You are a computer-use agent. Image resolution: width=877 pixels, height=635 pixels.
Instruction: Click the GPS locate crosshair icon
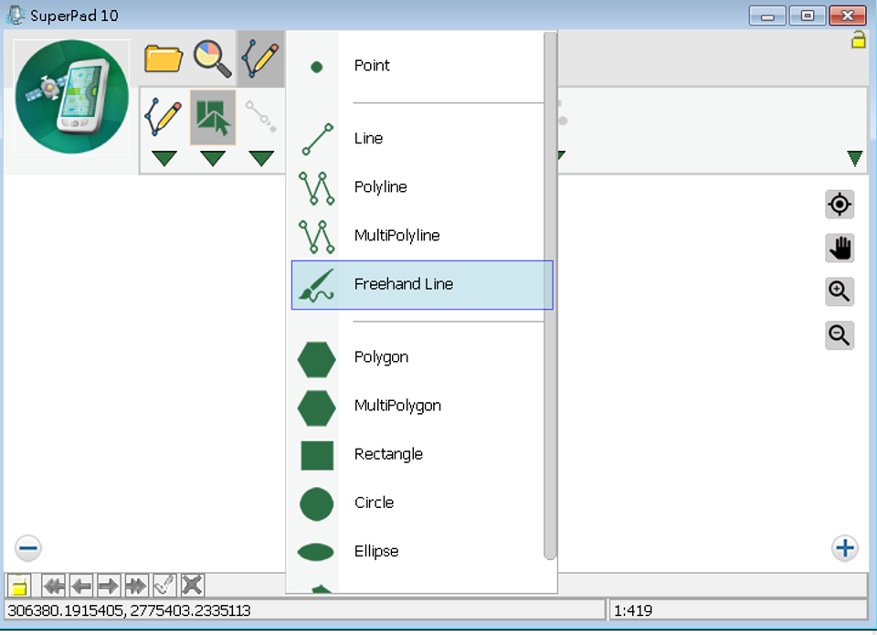[840, 205]
